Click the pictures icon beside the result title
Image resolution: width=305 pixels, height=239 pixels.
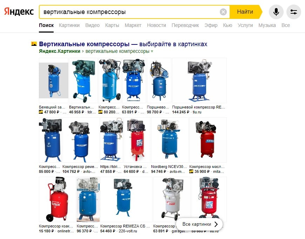point(34,44)
